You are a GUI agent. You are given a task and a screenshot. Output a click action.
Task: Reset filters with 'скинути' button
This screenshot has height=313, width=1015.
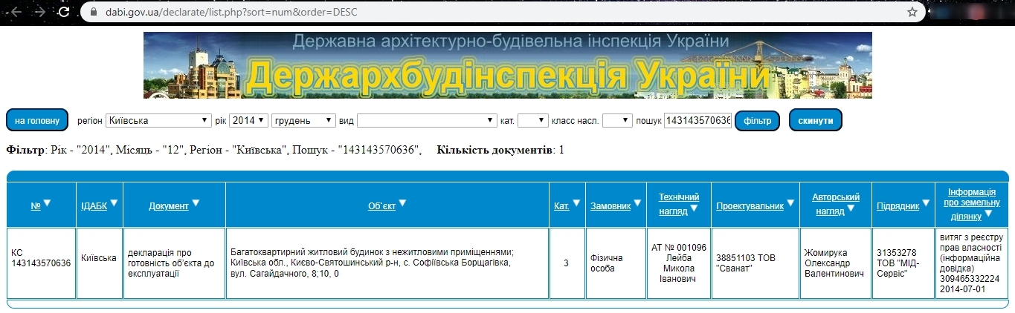816,120
